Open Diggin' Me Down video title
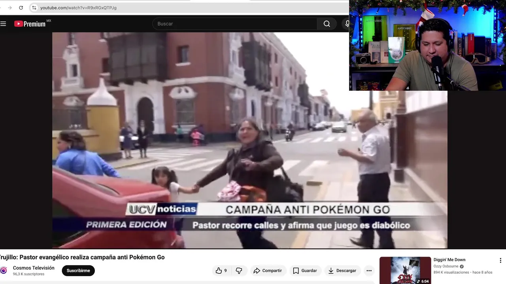The image size is (506, 284). pyautogui.click(x=449, y=260)
